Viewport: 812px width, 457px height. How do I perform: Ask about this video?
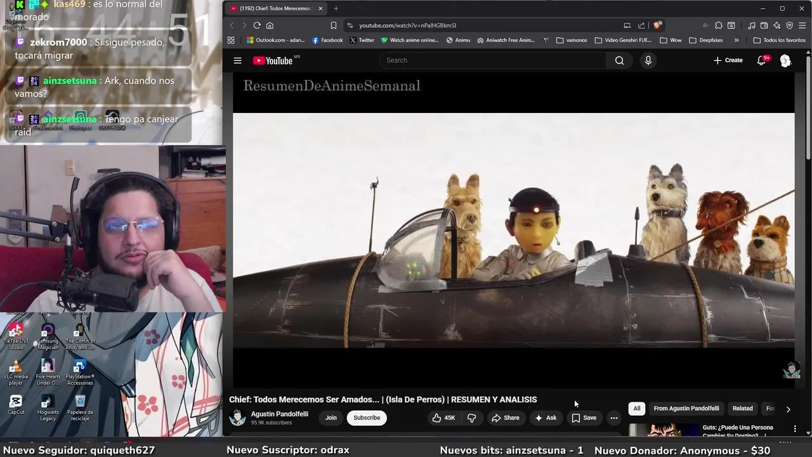click(545, 418)
